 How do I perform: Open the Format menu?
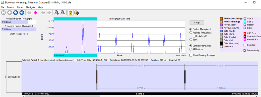(11, 7)
